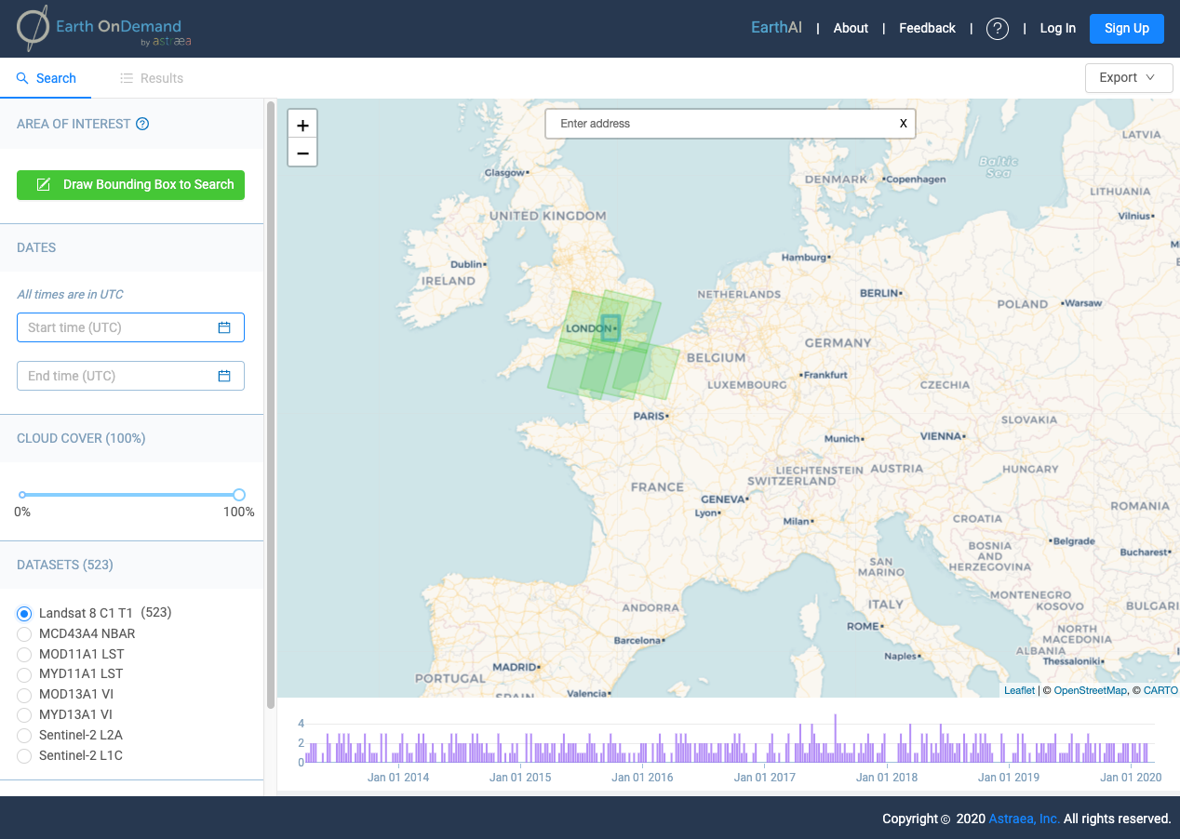Clear address with the X icon
The width and height of the screenshot is (1180, 839).
pos(903,124)
